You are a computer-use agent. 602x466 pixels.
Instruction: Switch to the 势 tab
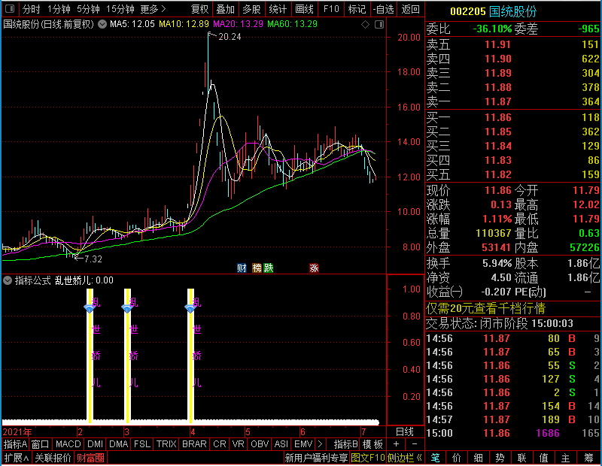click(500, 458)
